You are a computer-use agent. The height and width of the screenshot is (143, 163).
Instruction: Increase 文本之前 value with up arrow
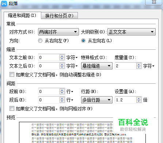[62, 56]
